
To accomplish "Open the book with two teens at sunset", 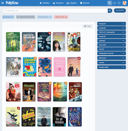I will [x=74, y=67].
